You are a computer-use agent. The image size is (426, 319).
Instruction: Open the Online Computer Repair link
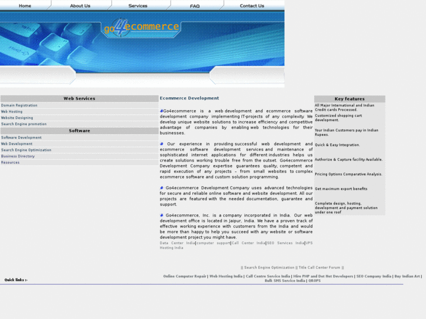coord(185,276)
